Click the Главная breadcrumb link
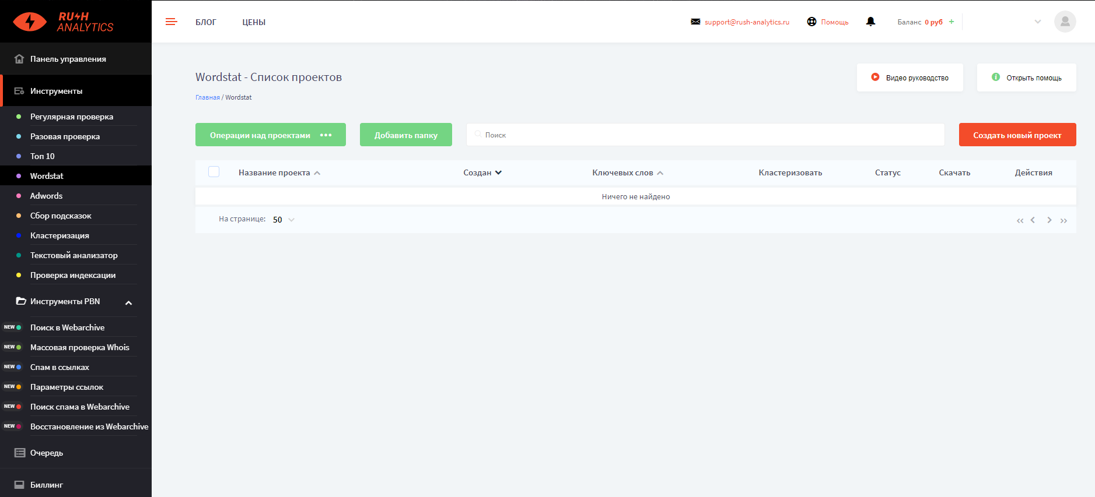 pos(208,97)
